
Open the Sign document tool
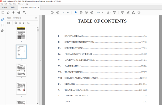(133, 12)
